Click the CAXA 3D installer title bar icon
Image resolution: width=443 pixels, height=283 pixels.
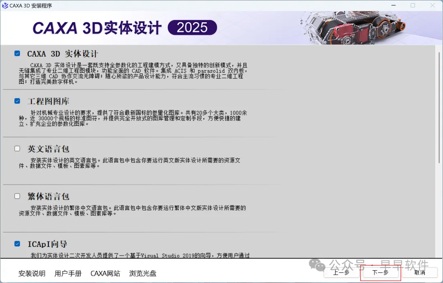(x=5, y=5)
